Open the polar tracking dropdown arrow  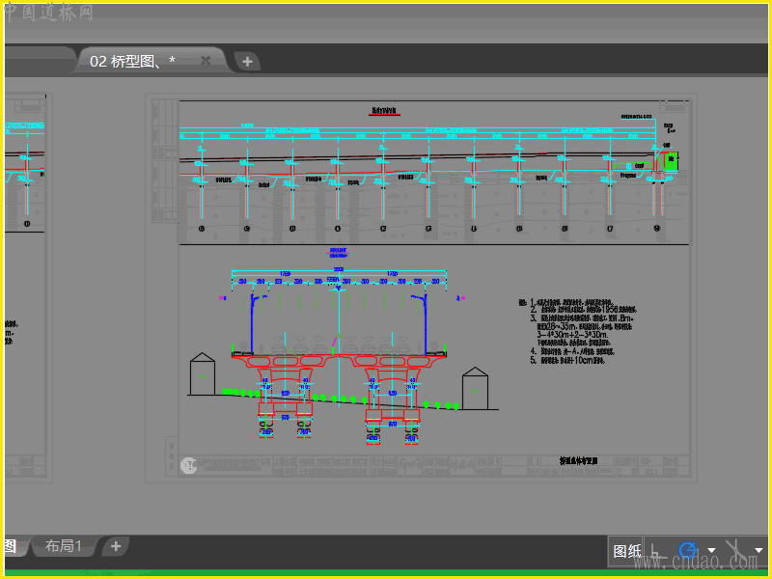[711, 550]
